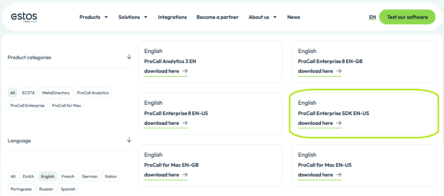Click download here for ProCall Enterprise SDK

point(315,123)
